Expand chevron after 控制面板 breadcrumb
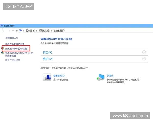 tap(37, 31)
